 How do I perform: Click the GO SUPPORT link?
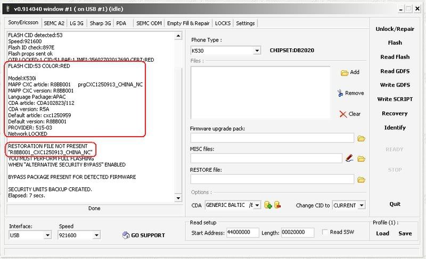[x=148, y=236]
